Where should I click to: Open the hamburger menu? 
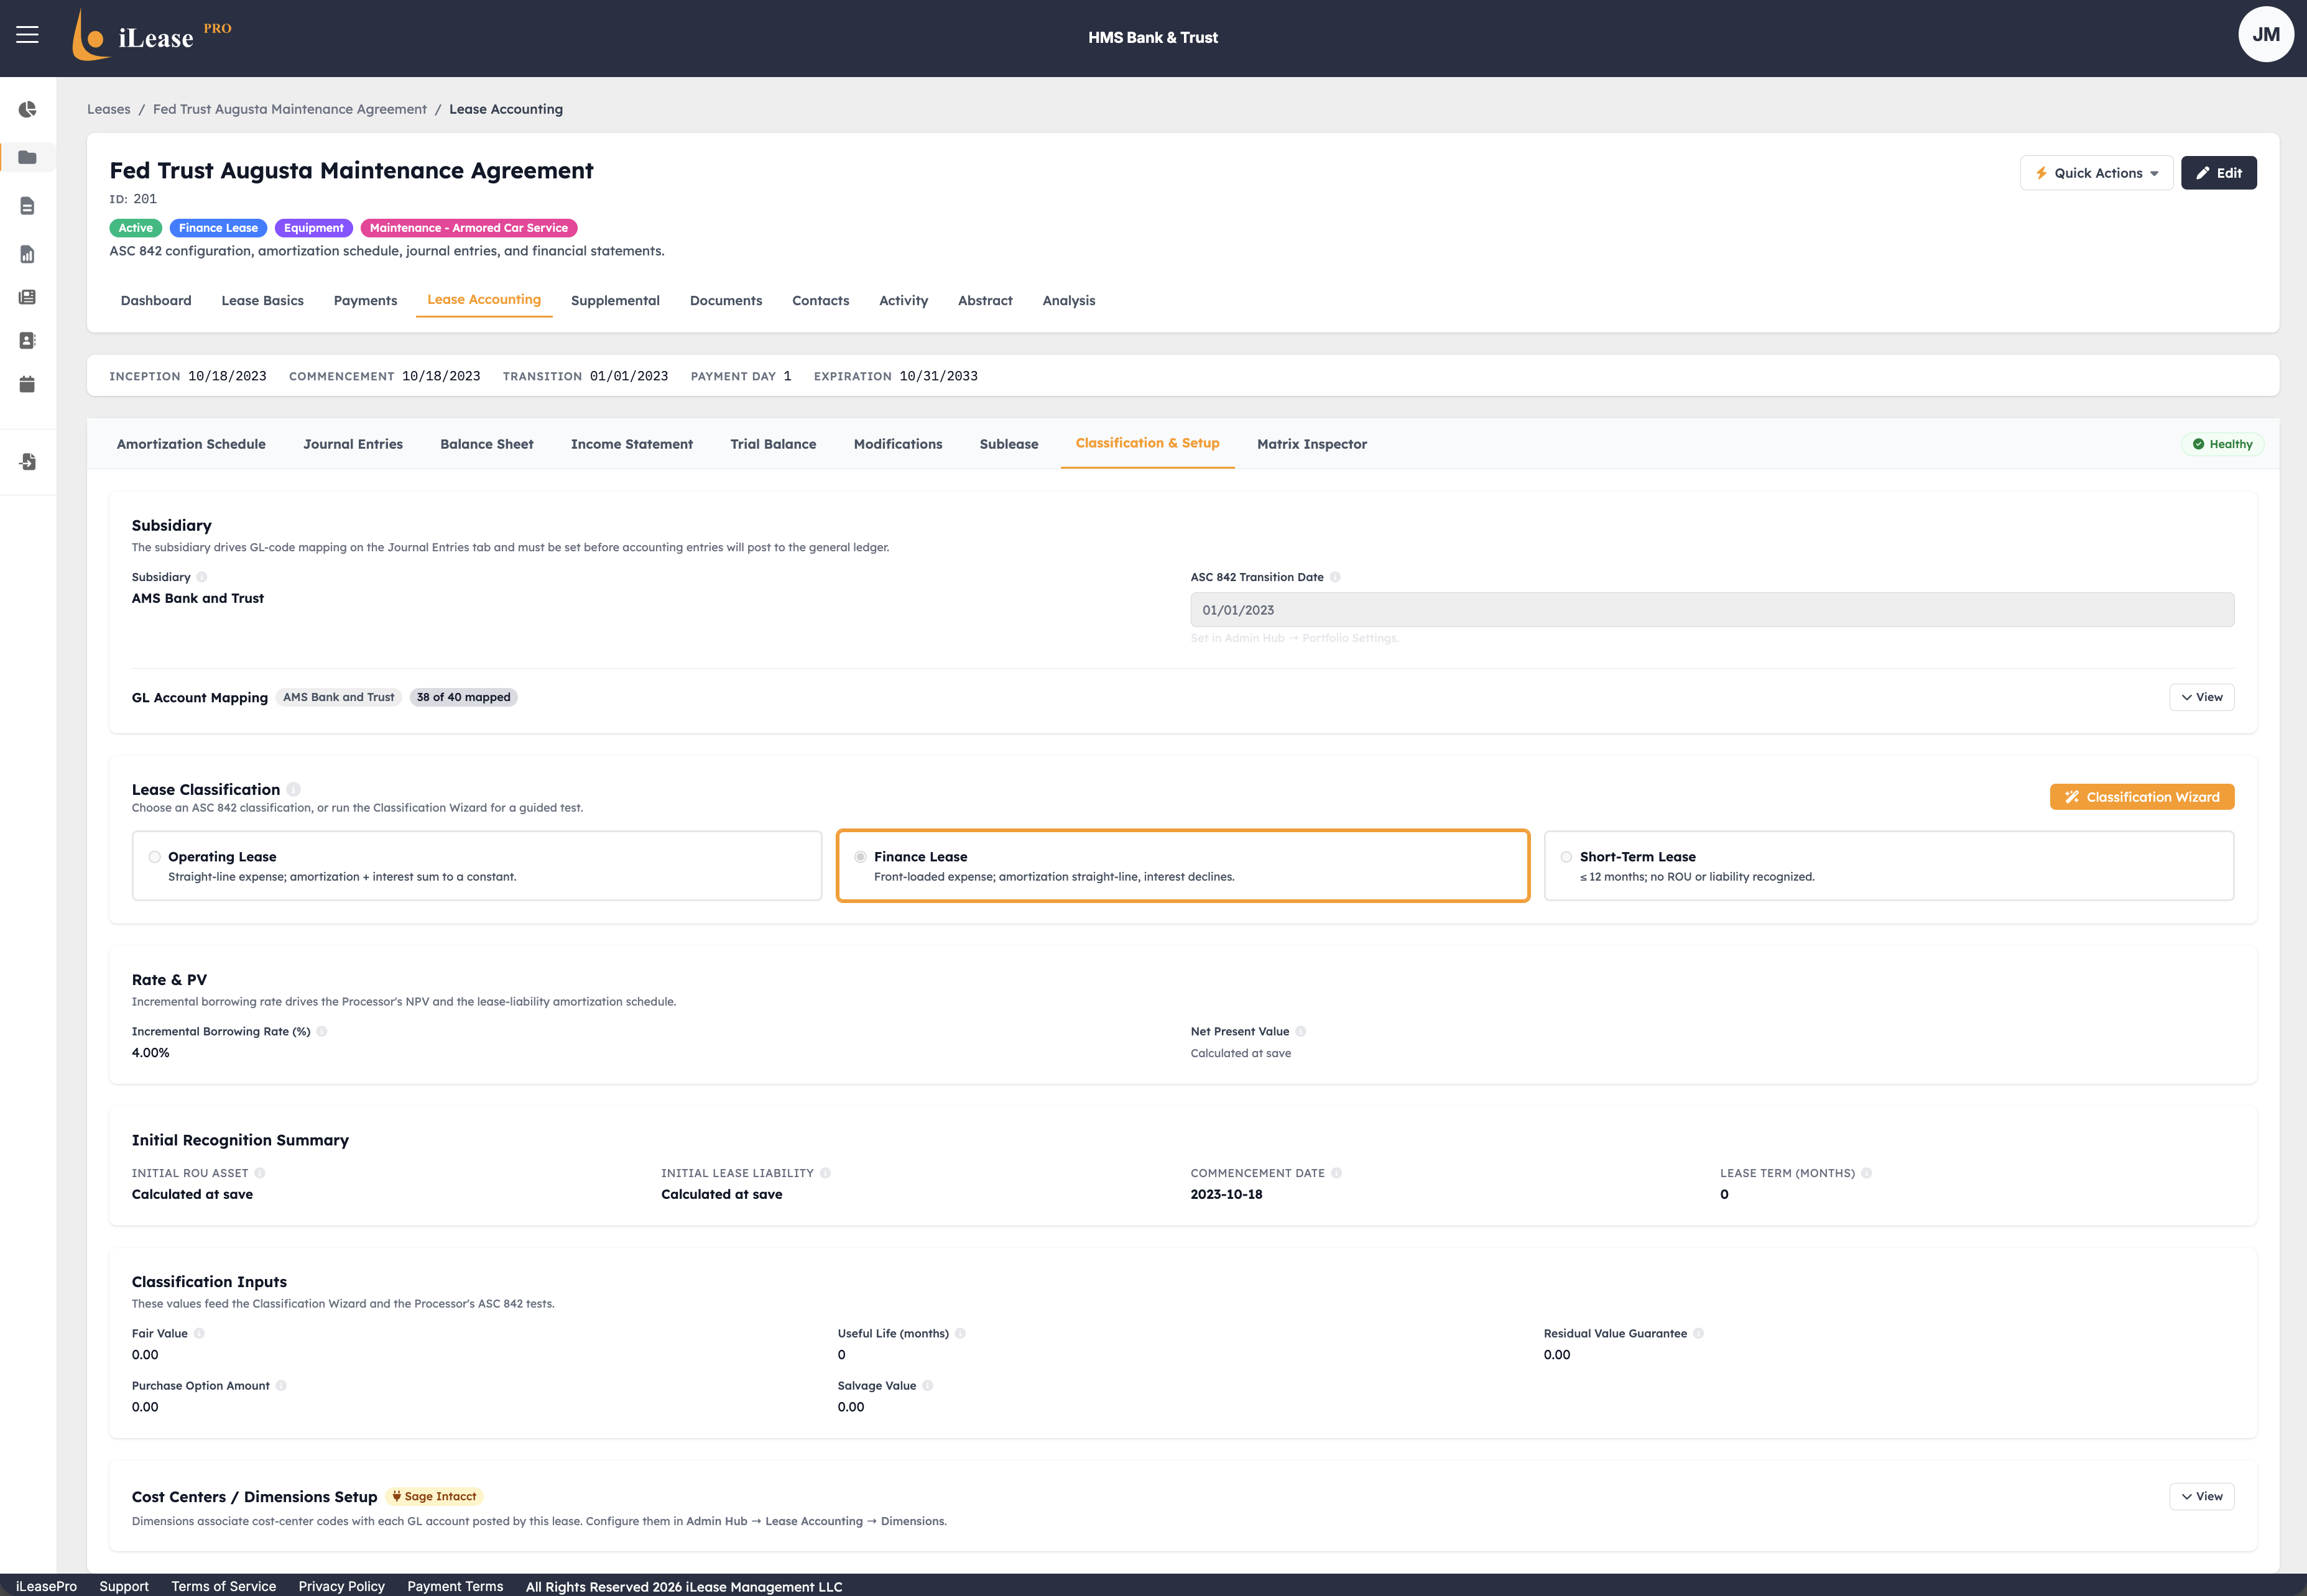click(x=28, y=35)
